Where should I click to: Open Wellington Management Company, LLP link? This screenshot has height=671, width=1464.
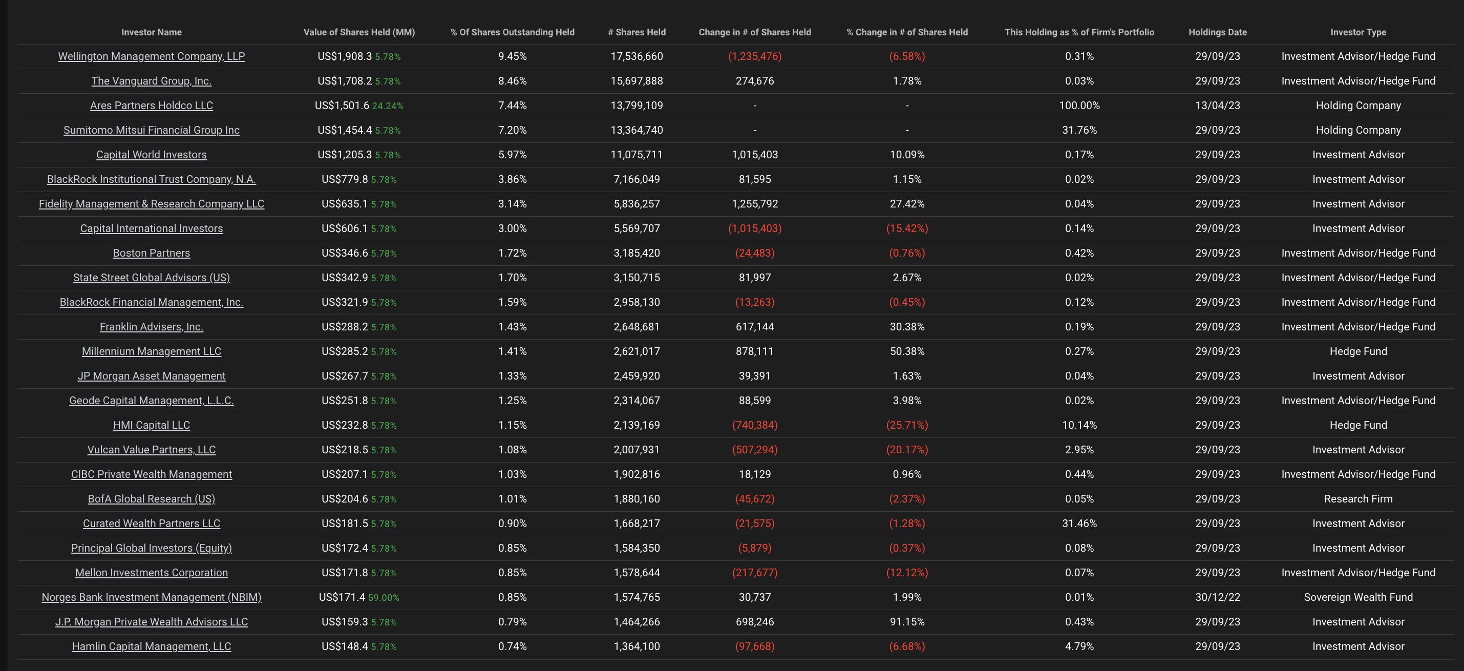point(151,56)
